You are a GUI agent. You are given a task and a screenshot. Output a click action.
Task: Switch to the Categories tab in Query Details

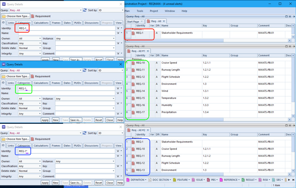click(24, 22)
